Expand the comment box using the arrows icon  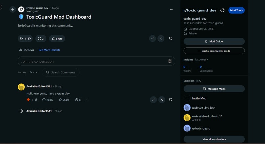[x=170, y=61]
